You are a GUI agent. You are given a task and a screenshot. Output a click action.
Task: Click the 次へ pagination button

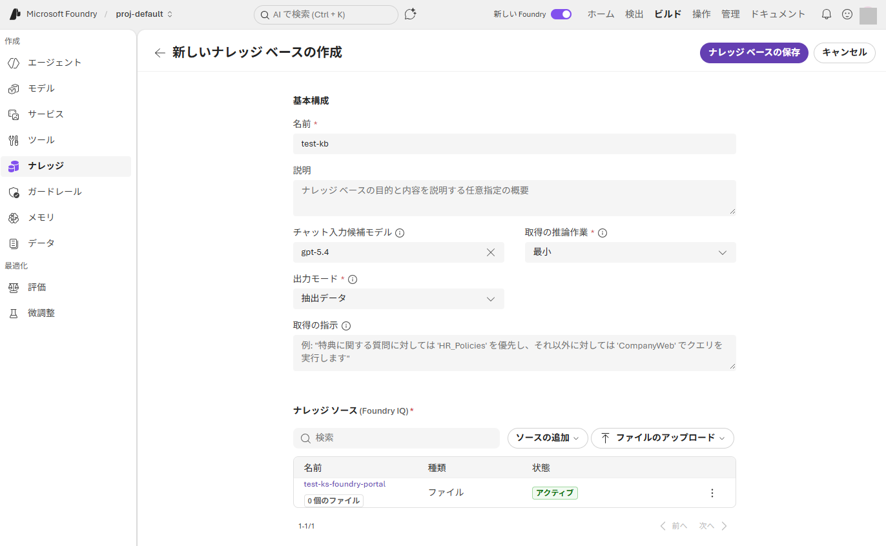click(714, 526)
